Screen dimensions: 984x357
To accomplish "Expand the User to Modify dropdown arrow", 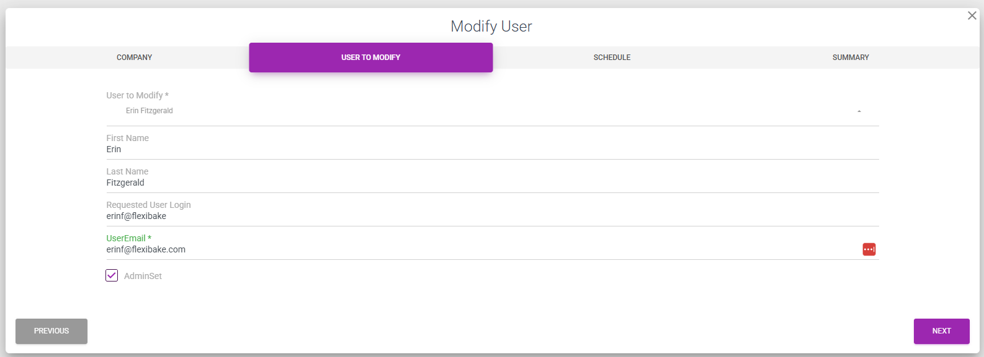I will point(859,111).
